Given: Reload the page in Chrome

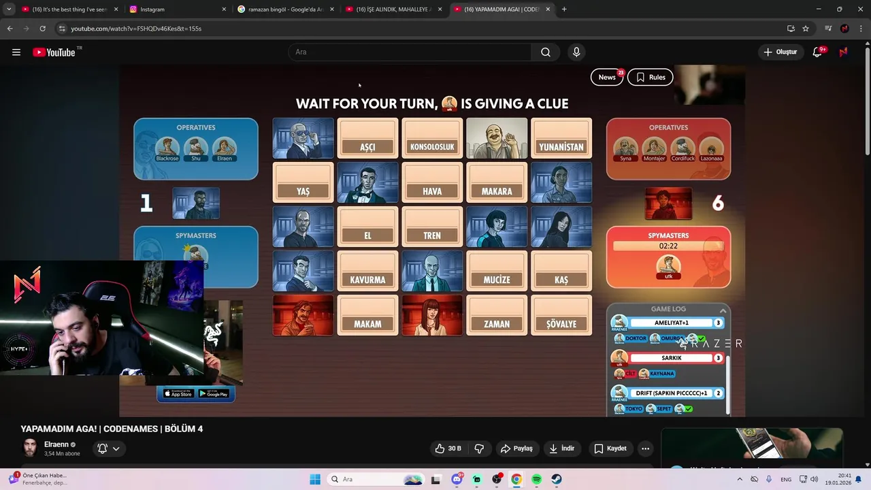Looking at the screenshot, I should click(x=42, y=29).
